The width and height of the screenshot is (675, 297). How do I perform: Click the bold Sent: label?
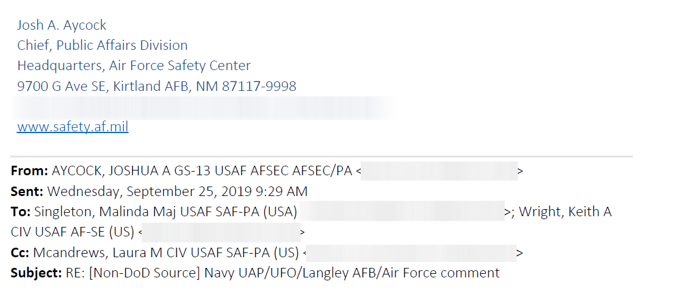pos(27,191)
